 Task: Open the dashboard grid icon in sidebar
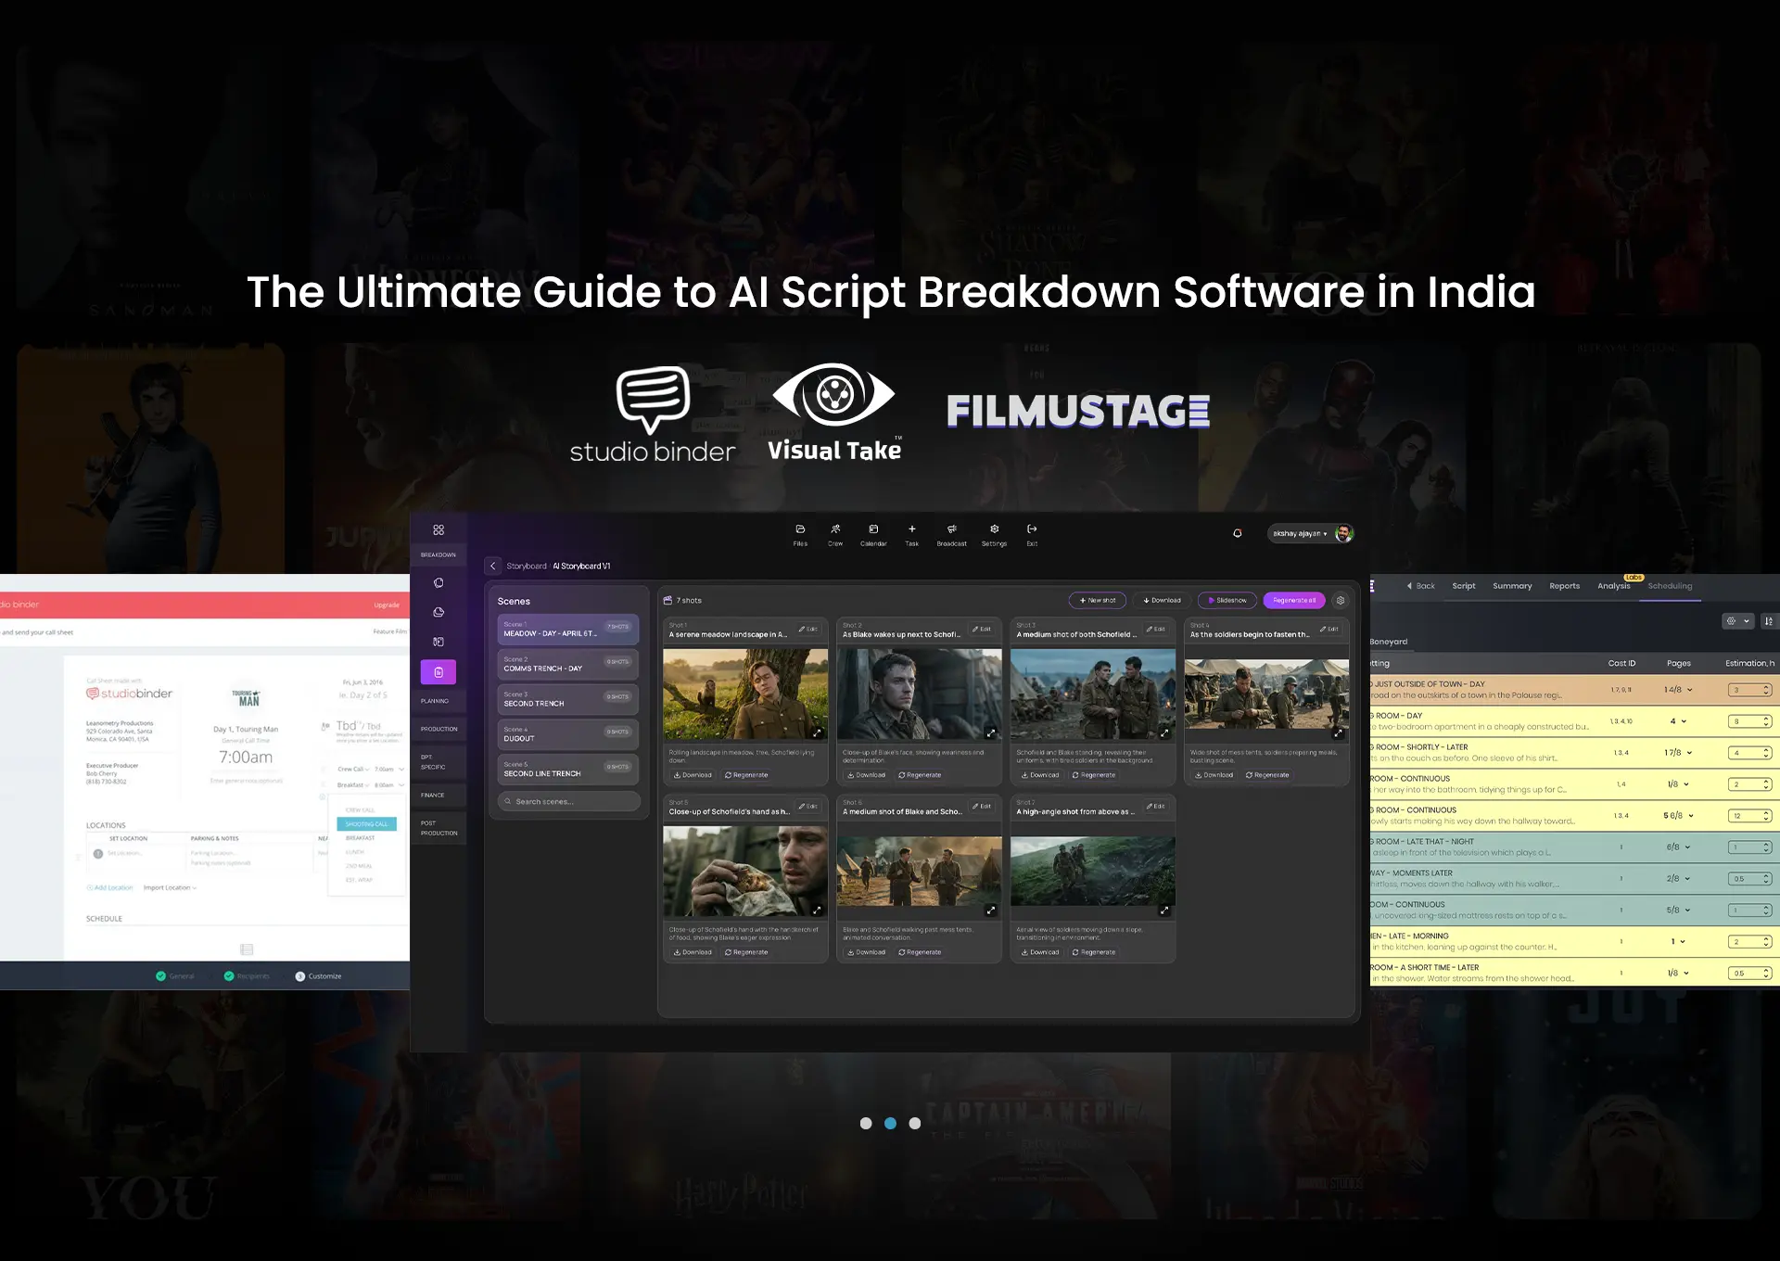coord(439,529)
